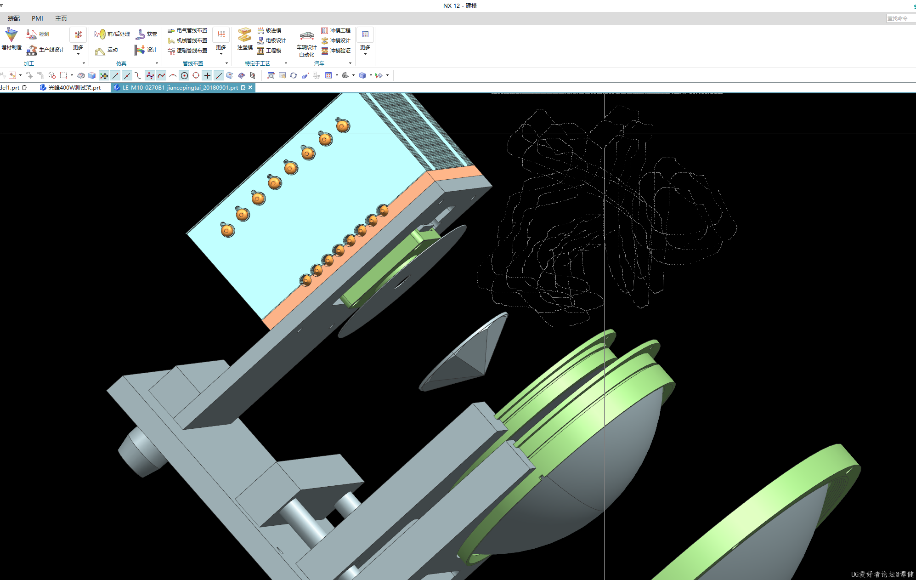Open 级进模 progressive die wizard
The height and width of the screenshot is (580, 916).
click(x=269, y=30)
